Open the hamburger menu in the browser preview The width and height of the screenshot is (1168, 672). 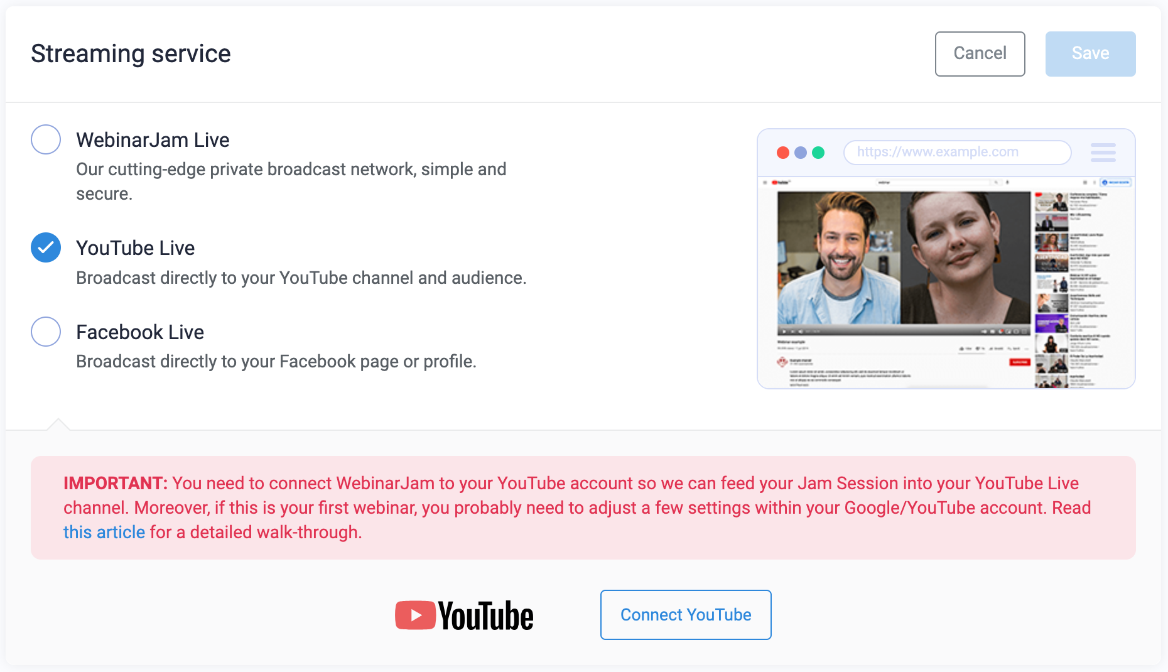click(1103, 152)
